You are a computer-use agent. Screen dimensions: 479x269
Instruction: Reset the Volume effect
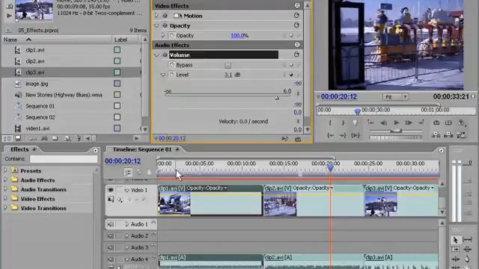pyautogui.click(x=296, y=55)
